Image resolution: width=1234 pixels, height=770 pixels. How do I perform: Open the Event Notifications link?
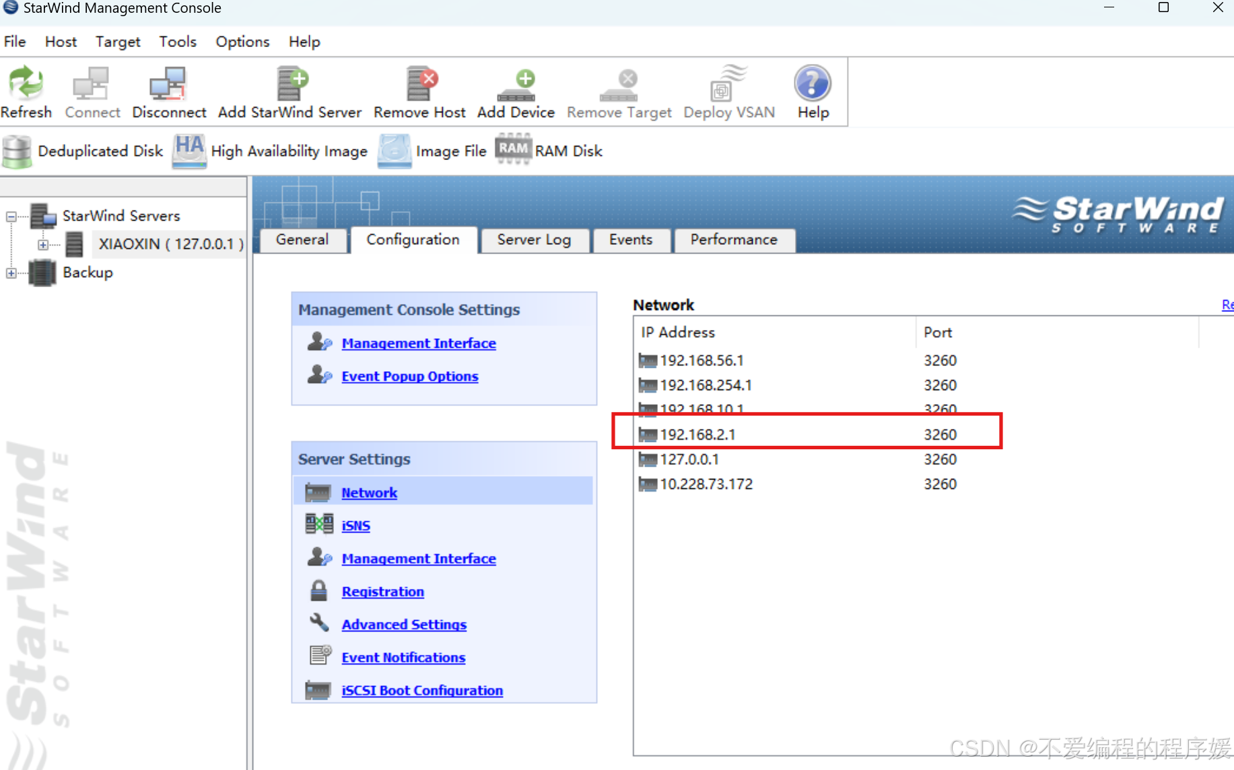tap(403, 658)
